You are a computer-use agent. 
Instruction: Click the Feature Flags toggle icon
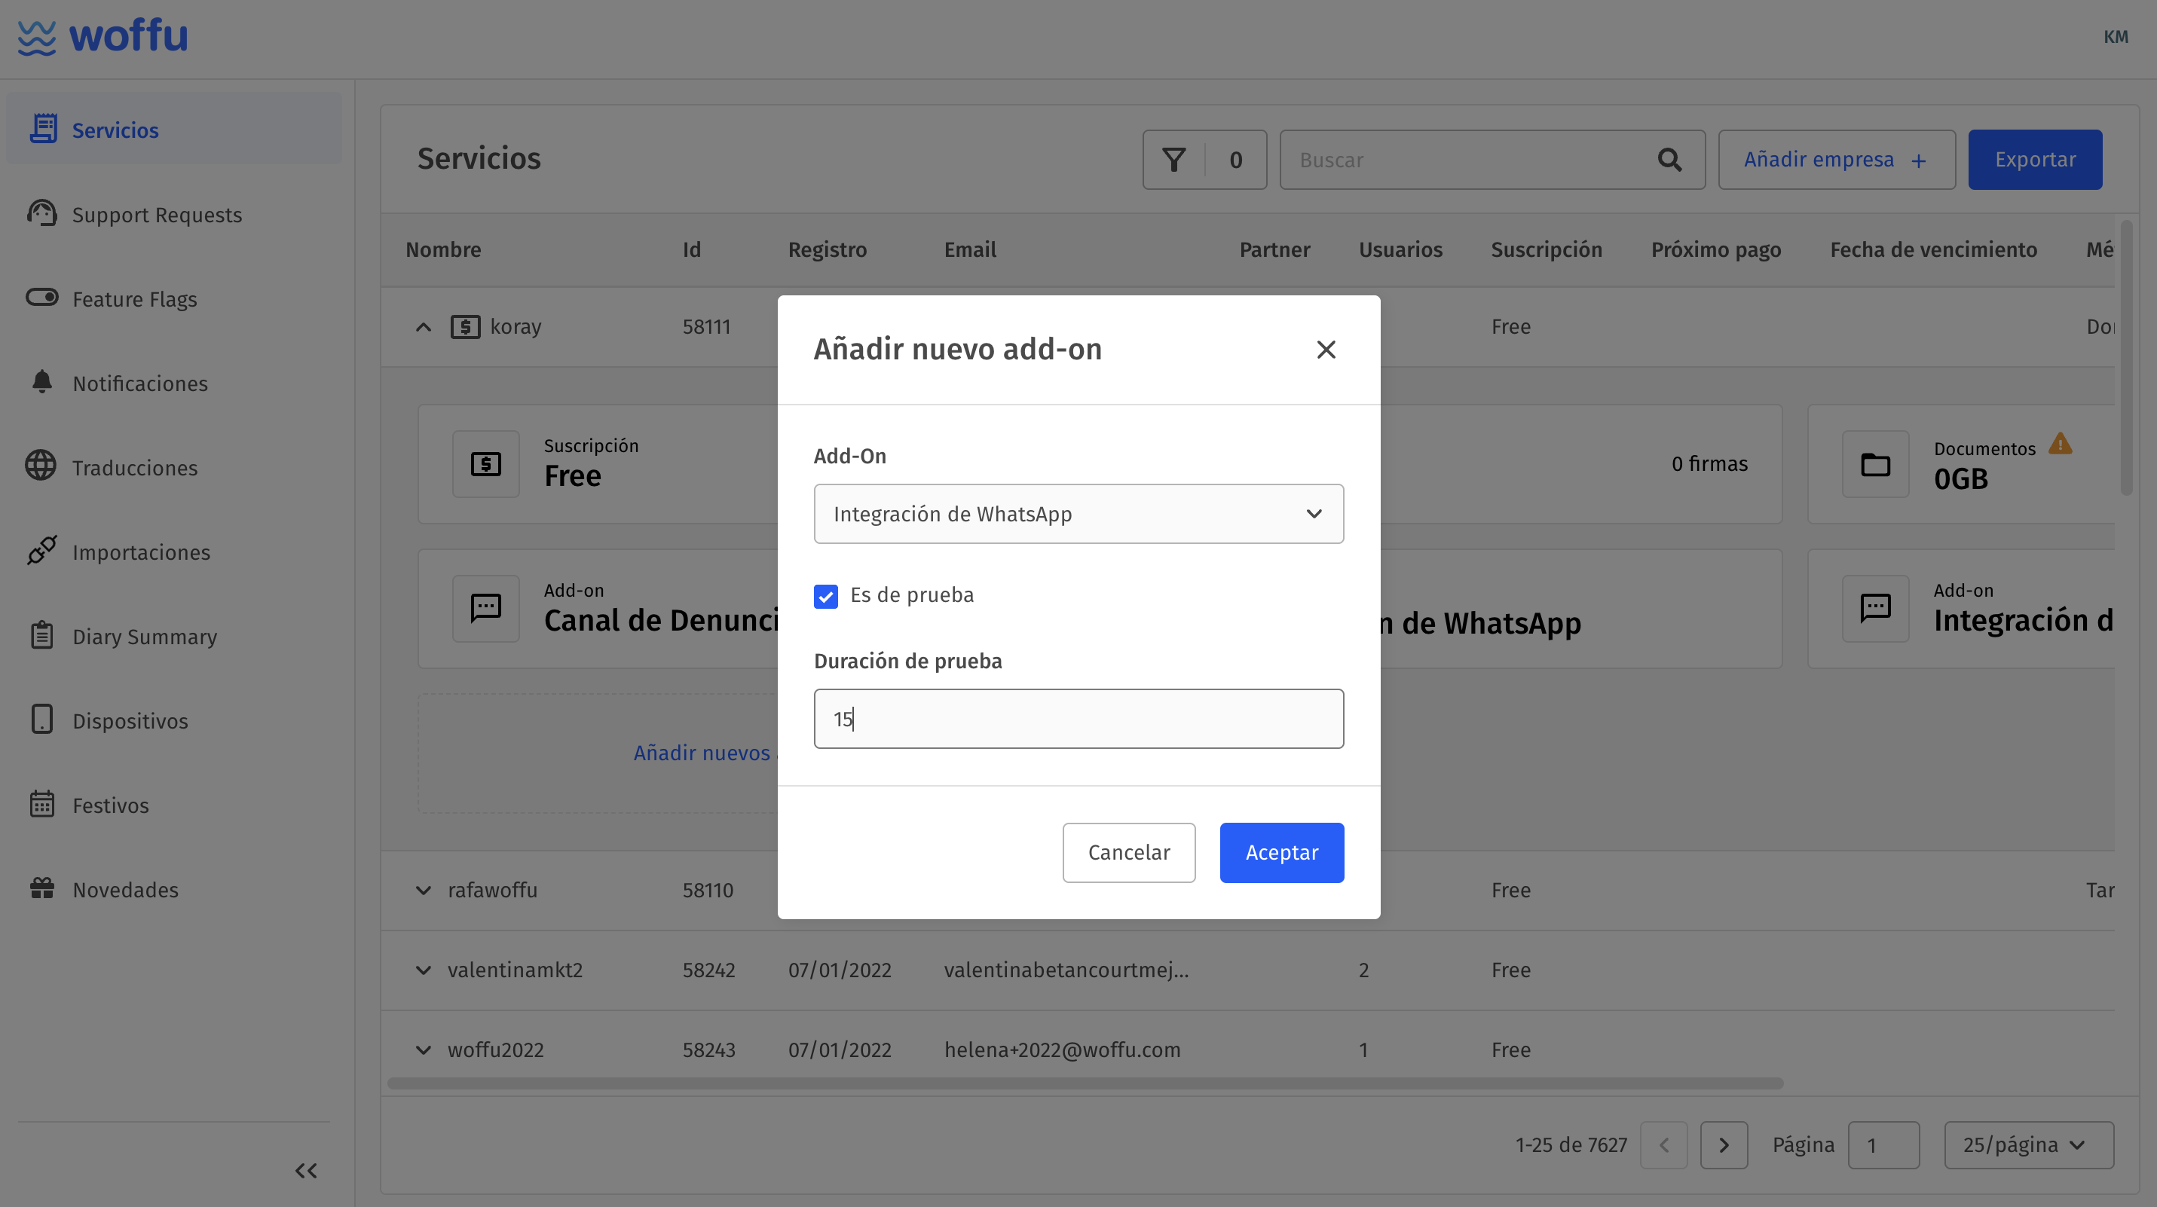42,298
